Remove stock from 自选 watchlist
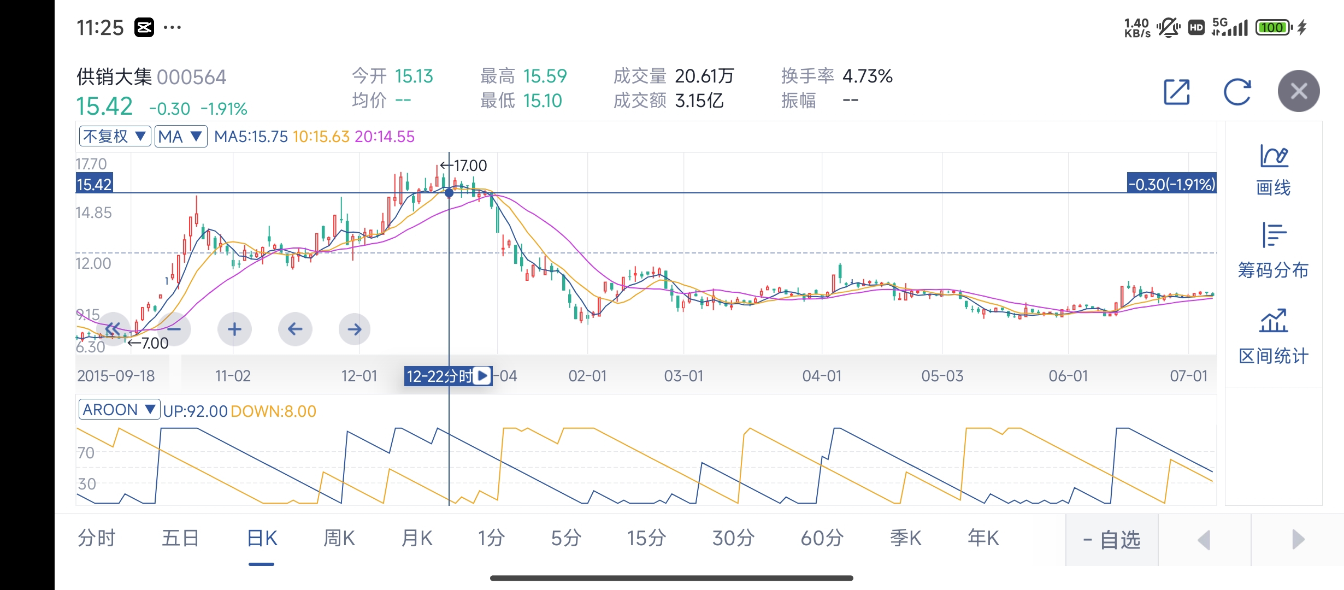 pyautogui.click(x=1112, y=540)
